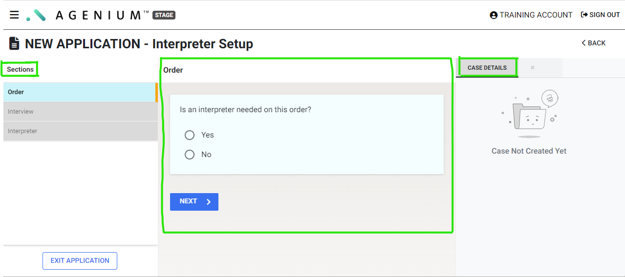Screen dimensions: 625x277
Task: Go to the Interview section
Action: click(81, 112)
